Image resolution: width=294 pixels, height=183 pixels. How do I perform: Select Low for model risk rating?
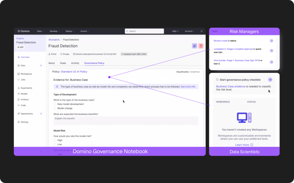55,144
